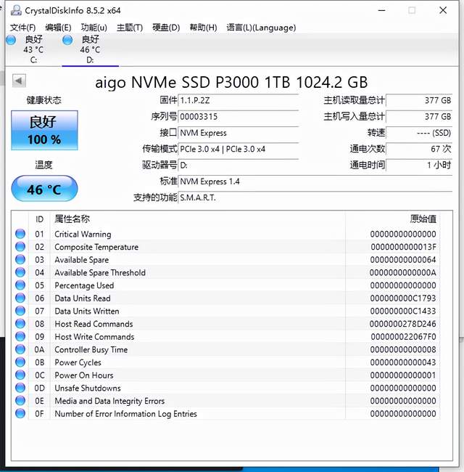Select drive D: status orb at 46 °C
This screenshot has width=464, height=472.
67,40
